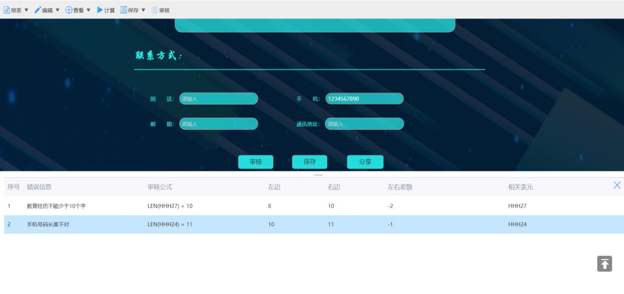Click the 通讯地址 input field
This screenshot has height=294, width=624.
(x=364, y=124)
